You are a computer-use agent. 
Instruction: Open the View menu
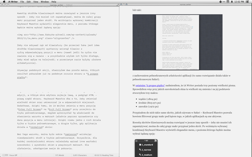[36, 2]
